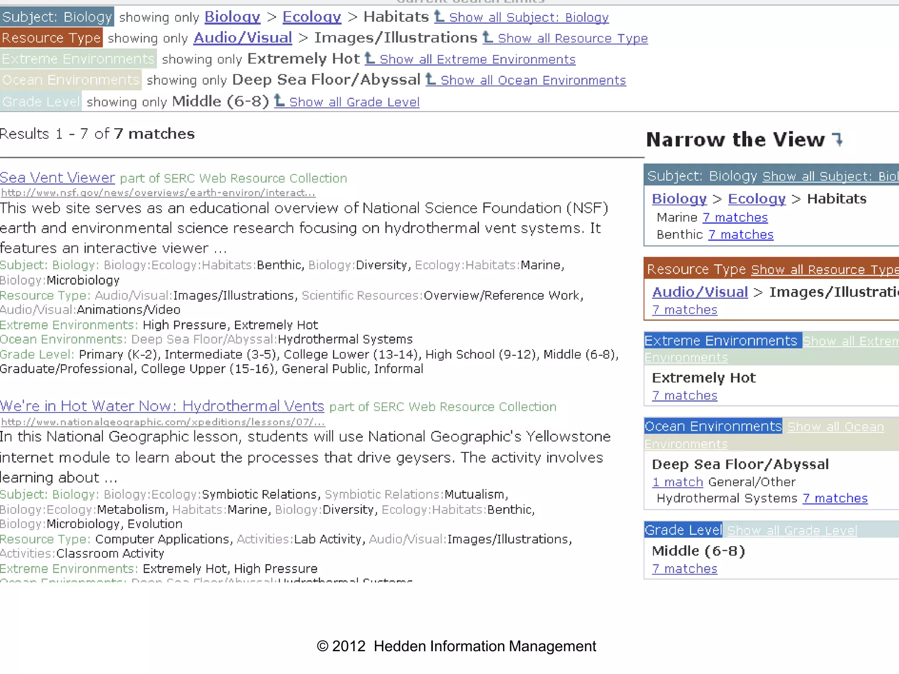
Task: Click Show all Extreme Environments in the top limits
Action: 478,60
